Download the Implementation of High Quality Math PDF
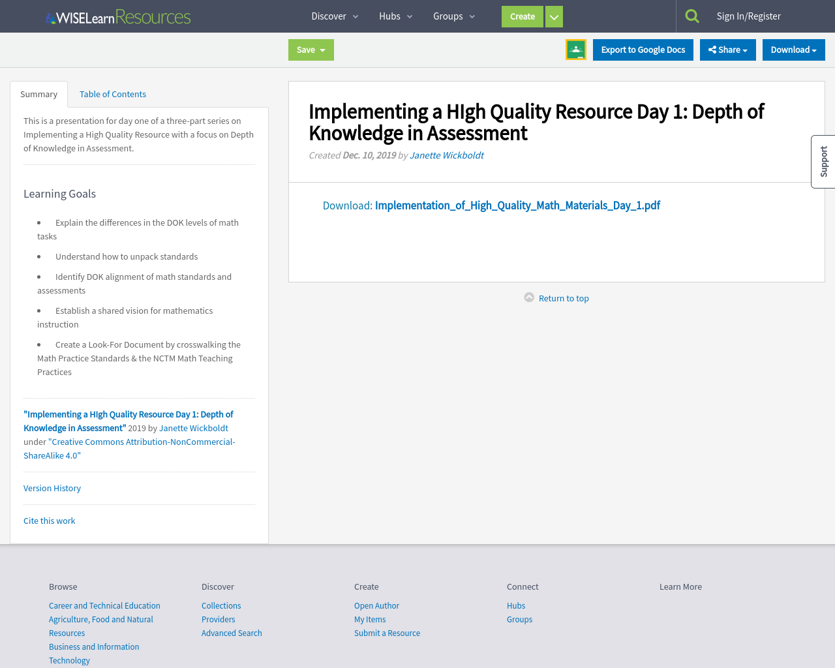Screen dimensions: 835x668 pos(517,205)
